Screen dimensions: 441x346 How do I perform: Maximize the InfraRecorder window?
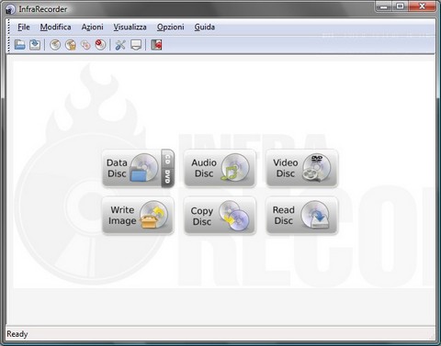pos(400,6)
